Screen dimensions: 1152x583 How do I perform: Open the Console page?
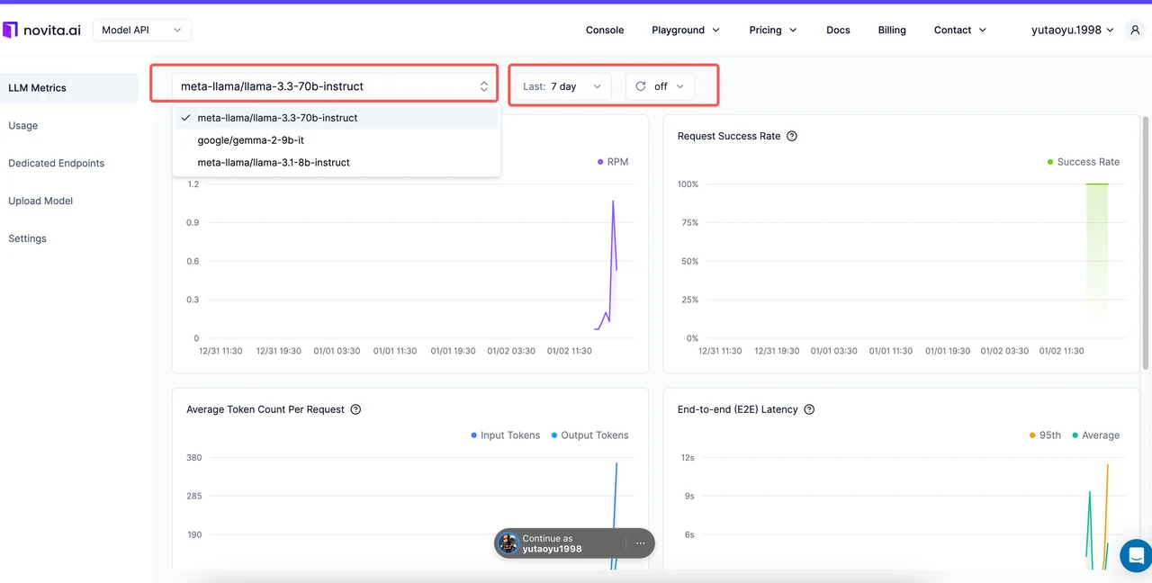605,30
